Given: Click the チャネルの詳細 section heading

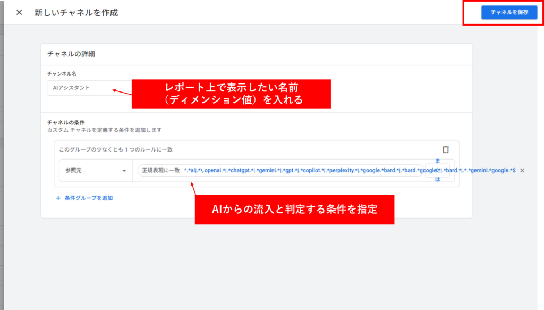Looking at the screenshot, I should (71, 54).
